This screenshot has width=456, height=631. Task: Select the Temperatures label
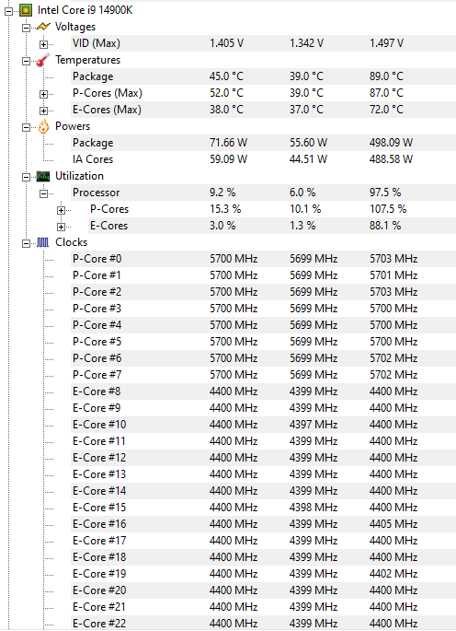(88, 60)
